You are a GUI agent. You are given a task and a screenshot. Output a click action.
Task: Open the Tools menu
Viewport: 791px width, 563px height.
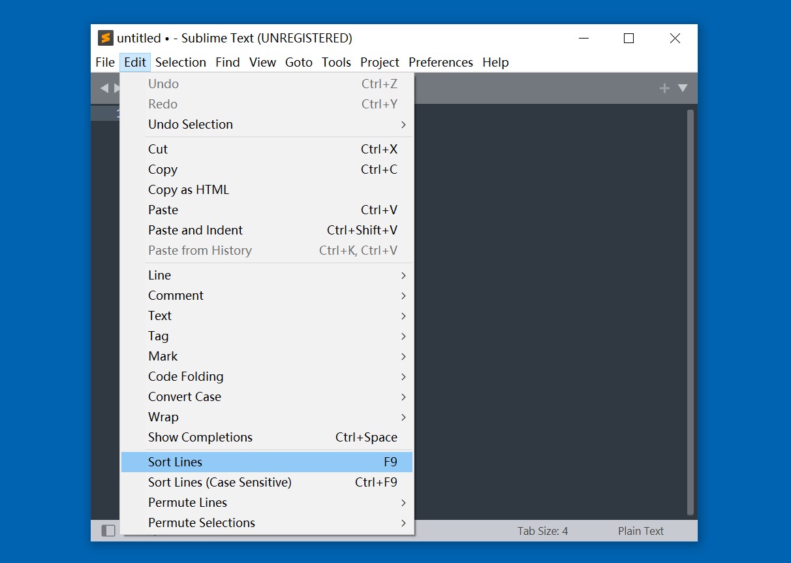coord(336,62)
